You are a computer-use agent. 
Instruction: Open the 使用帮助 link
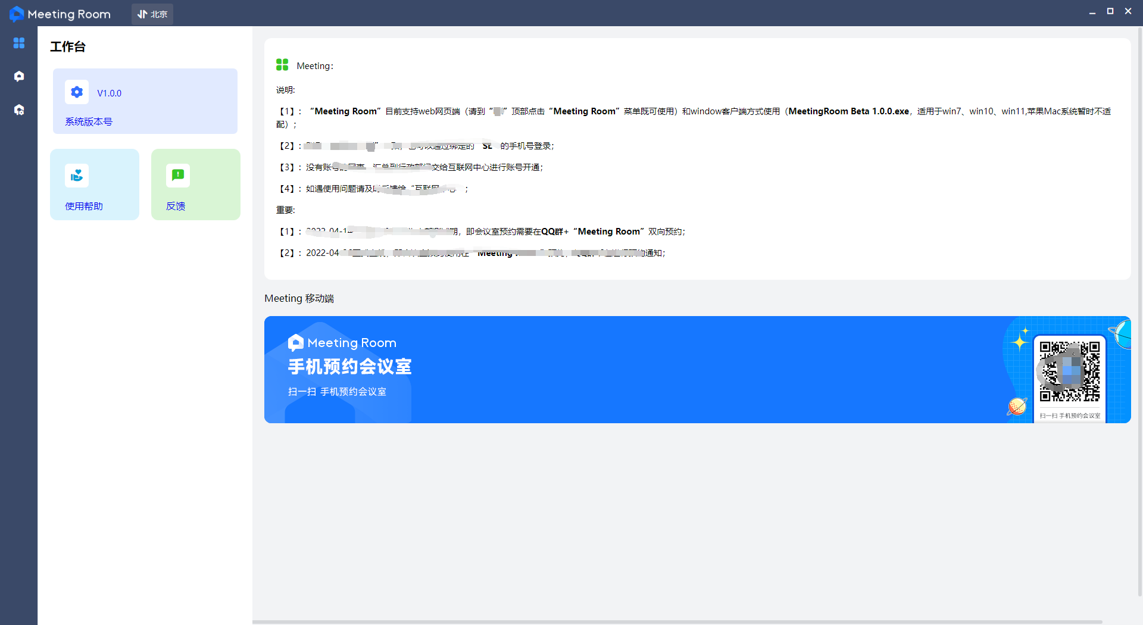84,206
